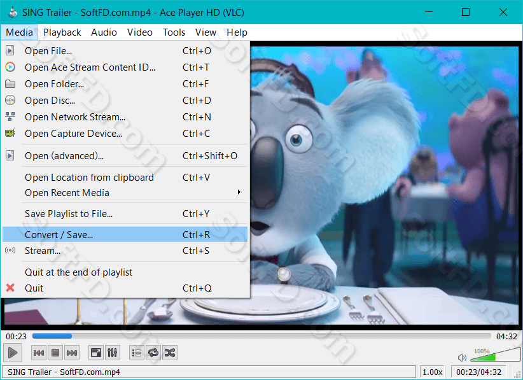The width and height of the screenshot is (523, 380).
Task: Open the View menu
Action: (206, 32)
